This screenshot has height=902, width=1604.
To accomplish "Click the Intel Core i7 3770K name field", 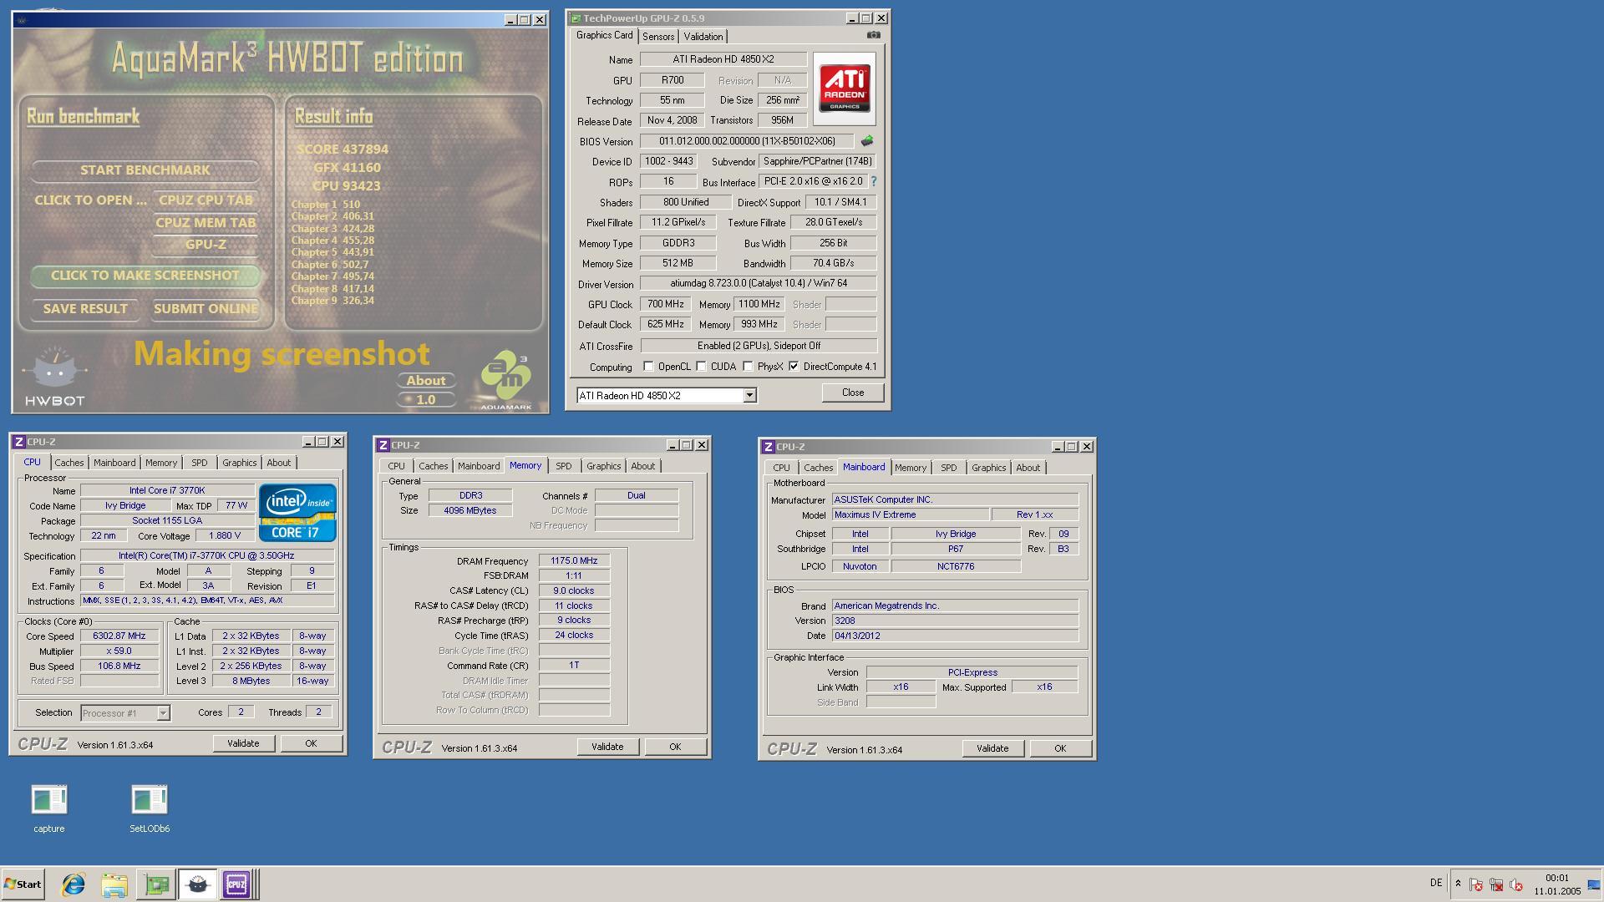I will (167, 491).
